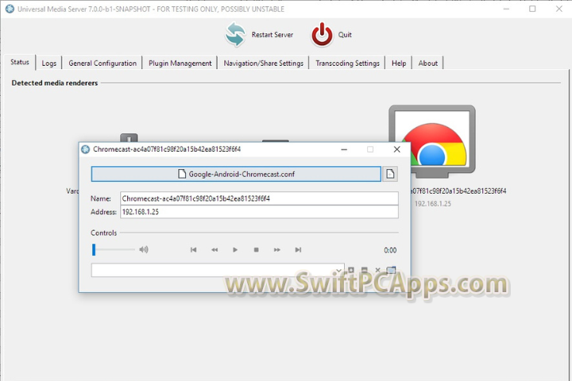Skip to the previous track

click(193, 250)
